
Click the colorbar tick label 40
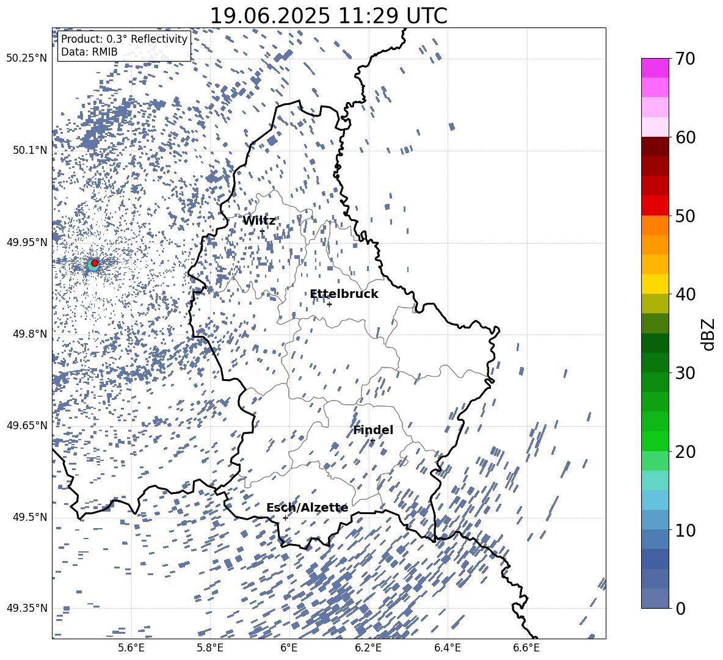685,294
